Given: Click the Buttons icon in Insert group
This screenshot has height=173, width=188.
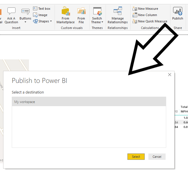Looking at the screenshot, I should pos(26,11).
